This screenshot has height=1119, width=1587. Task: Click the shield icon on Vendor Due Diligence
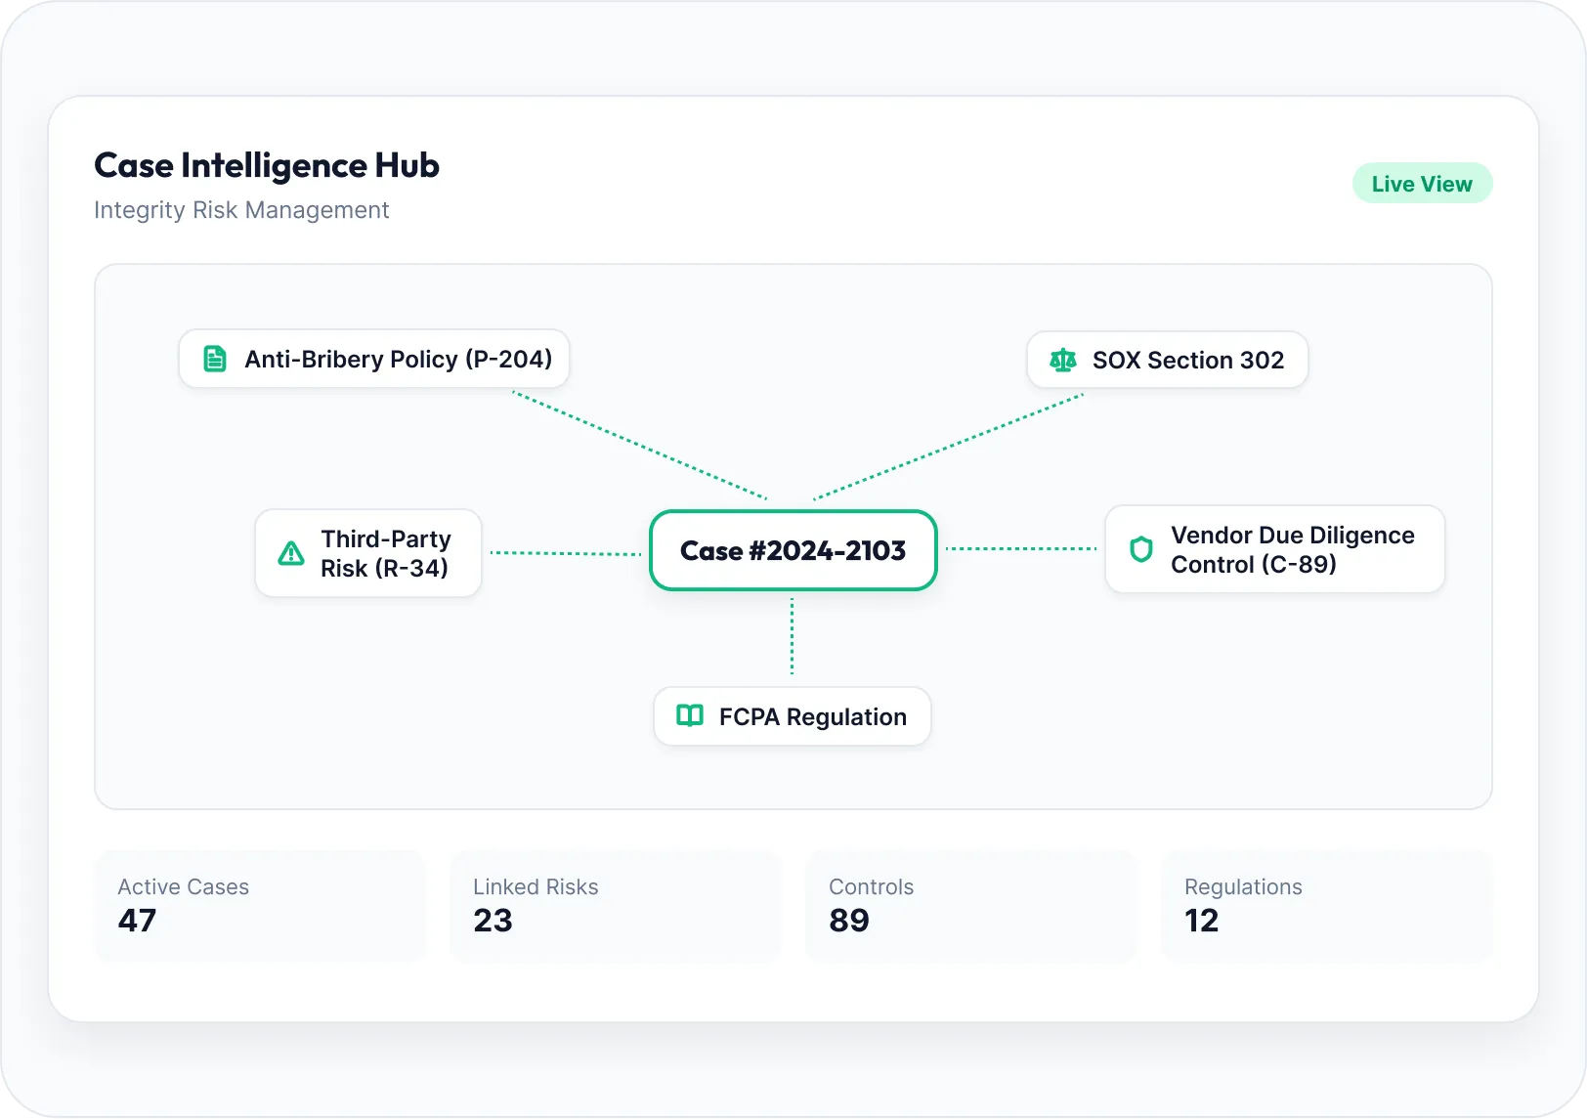(1140, 549)
